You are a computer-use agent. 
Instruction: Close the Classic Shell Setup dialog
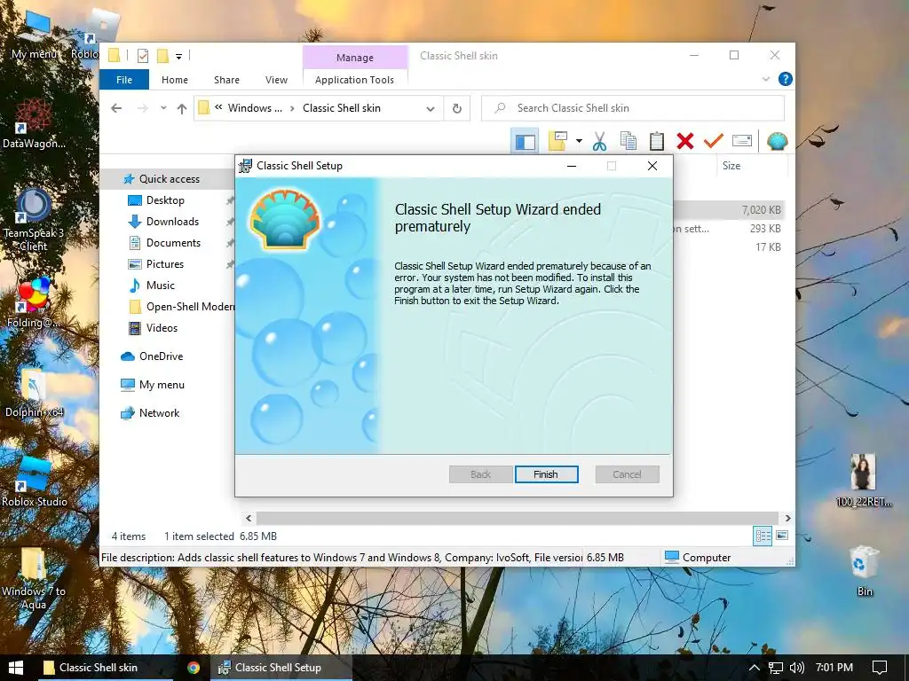[652, 166]
